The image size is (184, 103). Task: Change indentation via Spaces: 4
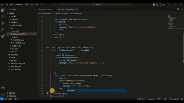pos(152,99)
